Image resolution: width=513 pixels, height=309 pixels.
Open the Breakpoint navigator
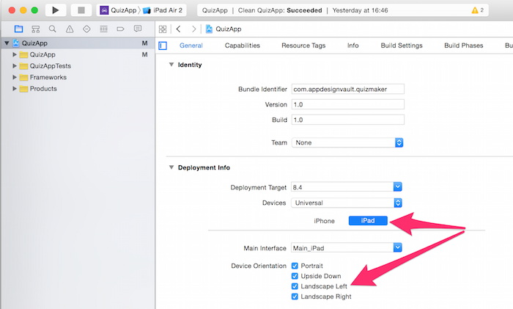(x=120, y=29)
